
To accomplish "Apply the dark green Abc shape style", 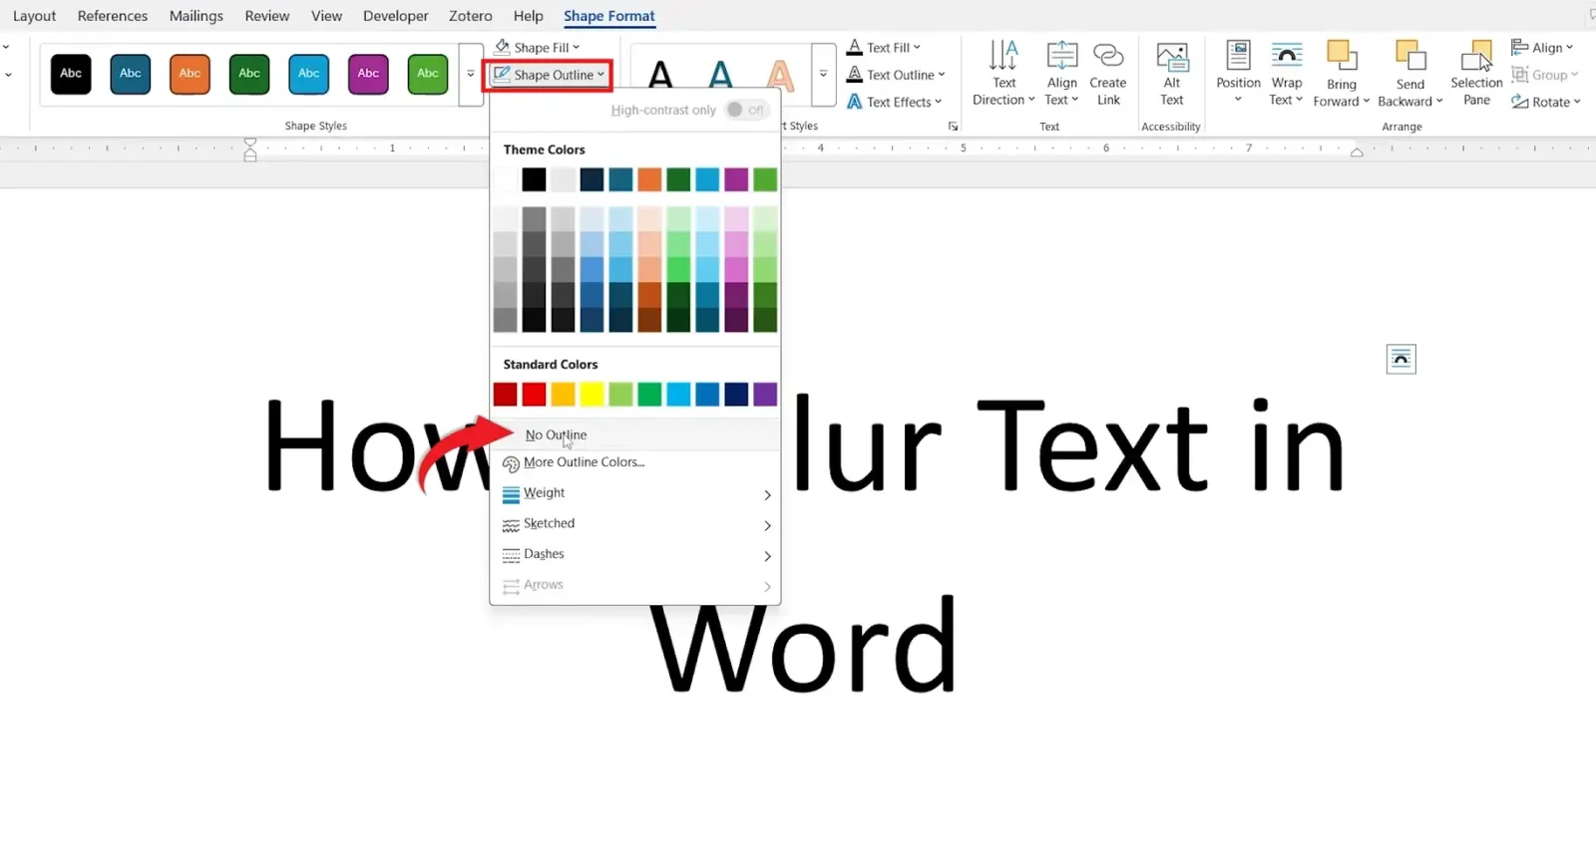I will point(249,74).
